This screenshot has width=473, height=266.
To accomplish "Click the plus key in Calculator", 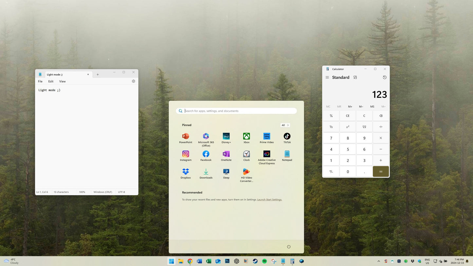I will pyautogui.click(x=381, y=160).
